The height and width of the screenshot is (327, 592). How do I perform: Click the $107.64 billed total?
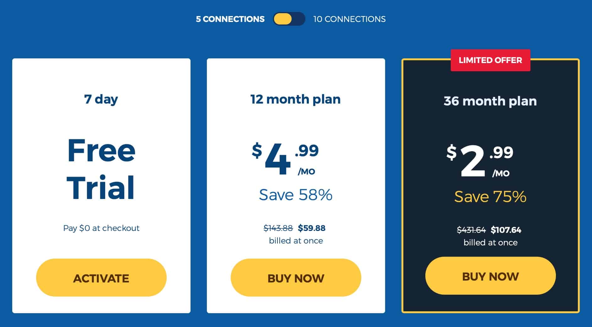(x=506, y=230)
